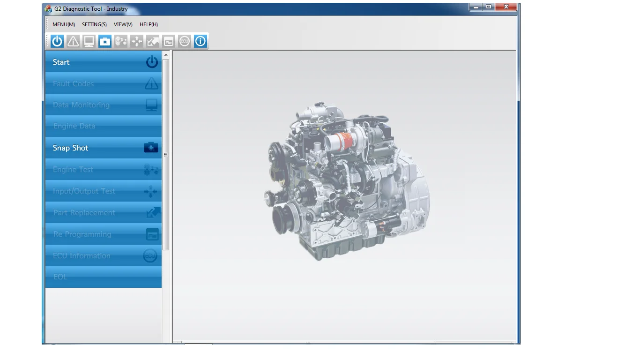Open the VIEW(V) menu
Viewport: 640px width, 360px height.
123,24
